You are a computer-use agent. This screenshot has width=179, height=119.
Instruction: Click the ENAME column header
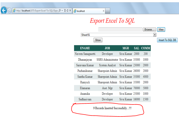coord(85,48)
